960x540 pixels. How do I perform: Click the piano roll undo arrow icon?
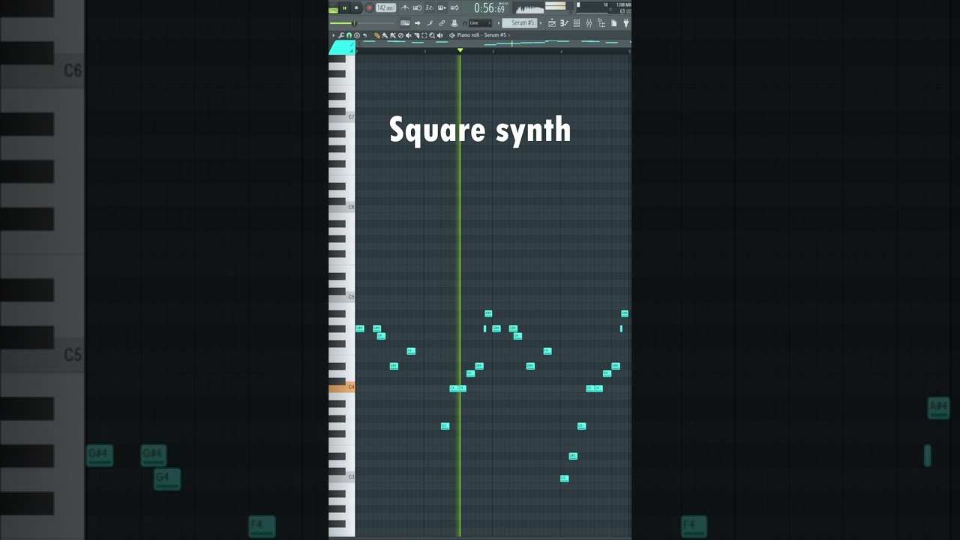coord(364,35)
